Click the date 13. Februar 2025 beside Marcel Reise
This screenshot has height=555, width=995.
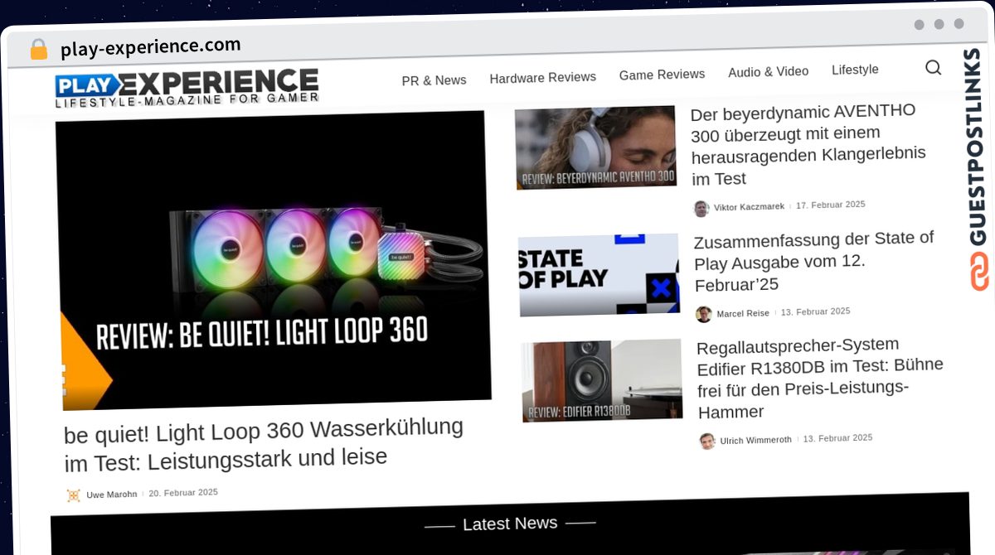point(816,311)
